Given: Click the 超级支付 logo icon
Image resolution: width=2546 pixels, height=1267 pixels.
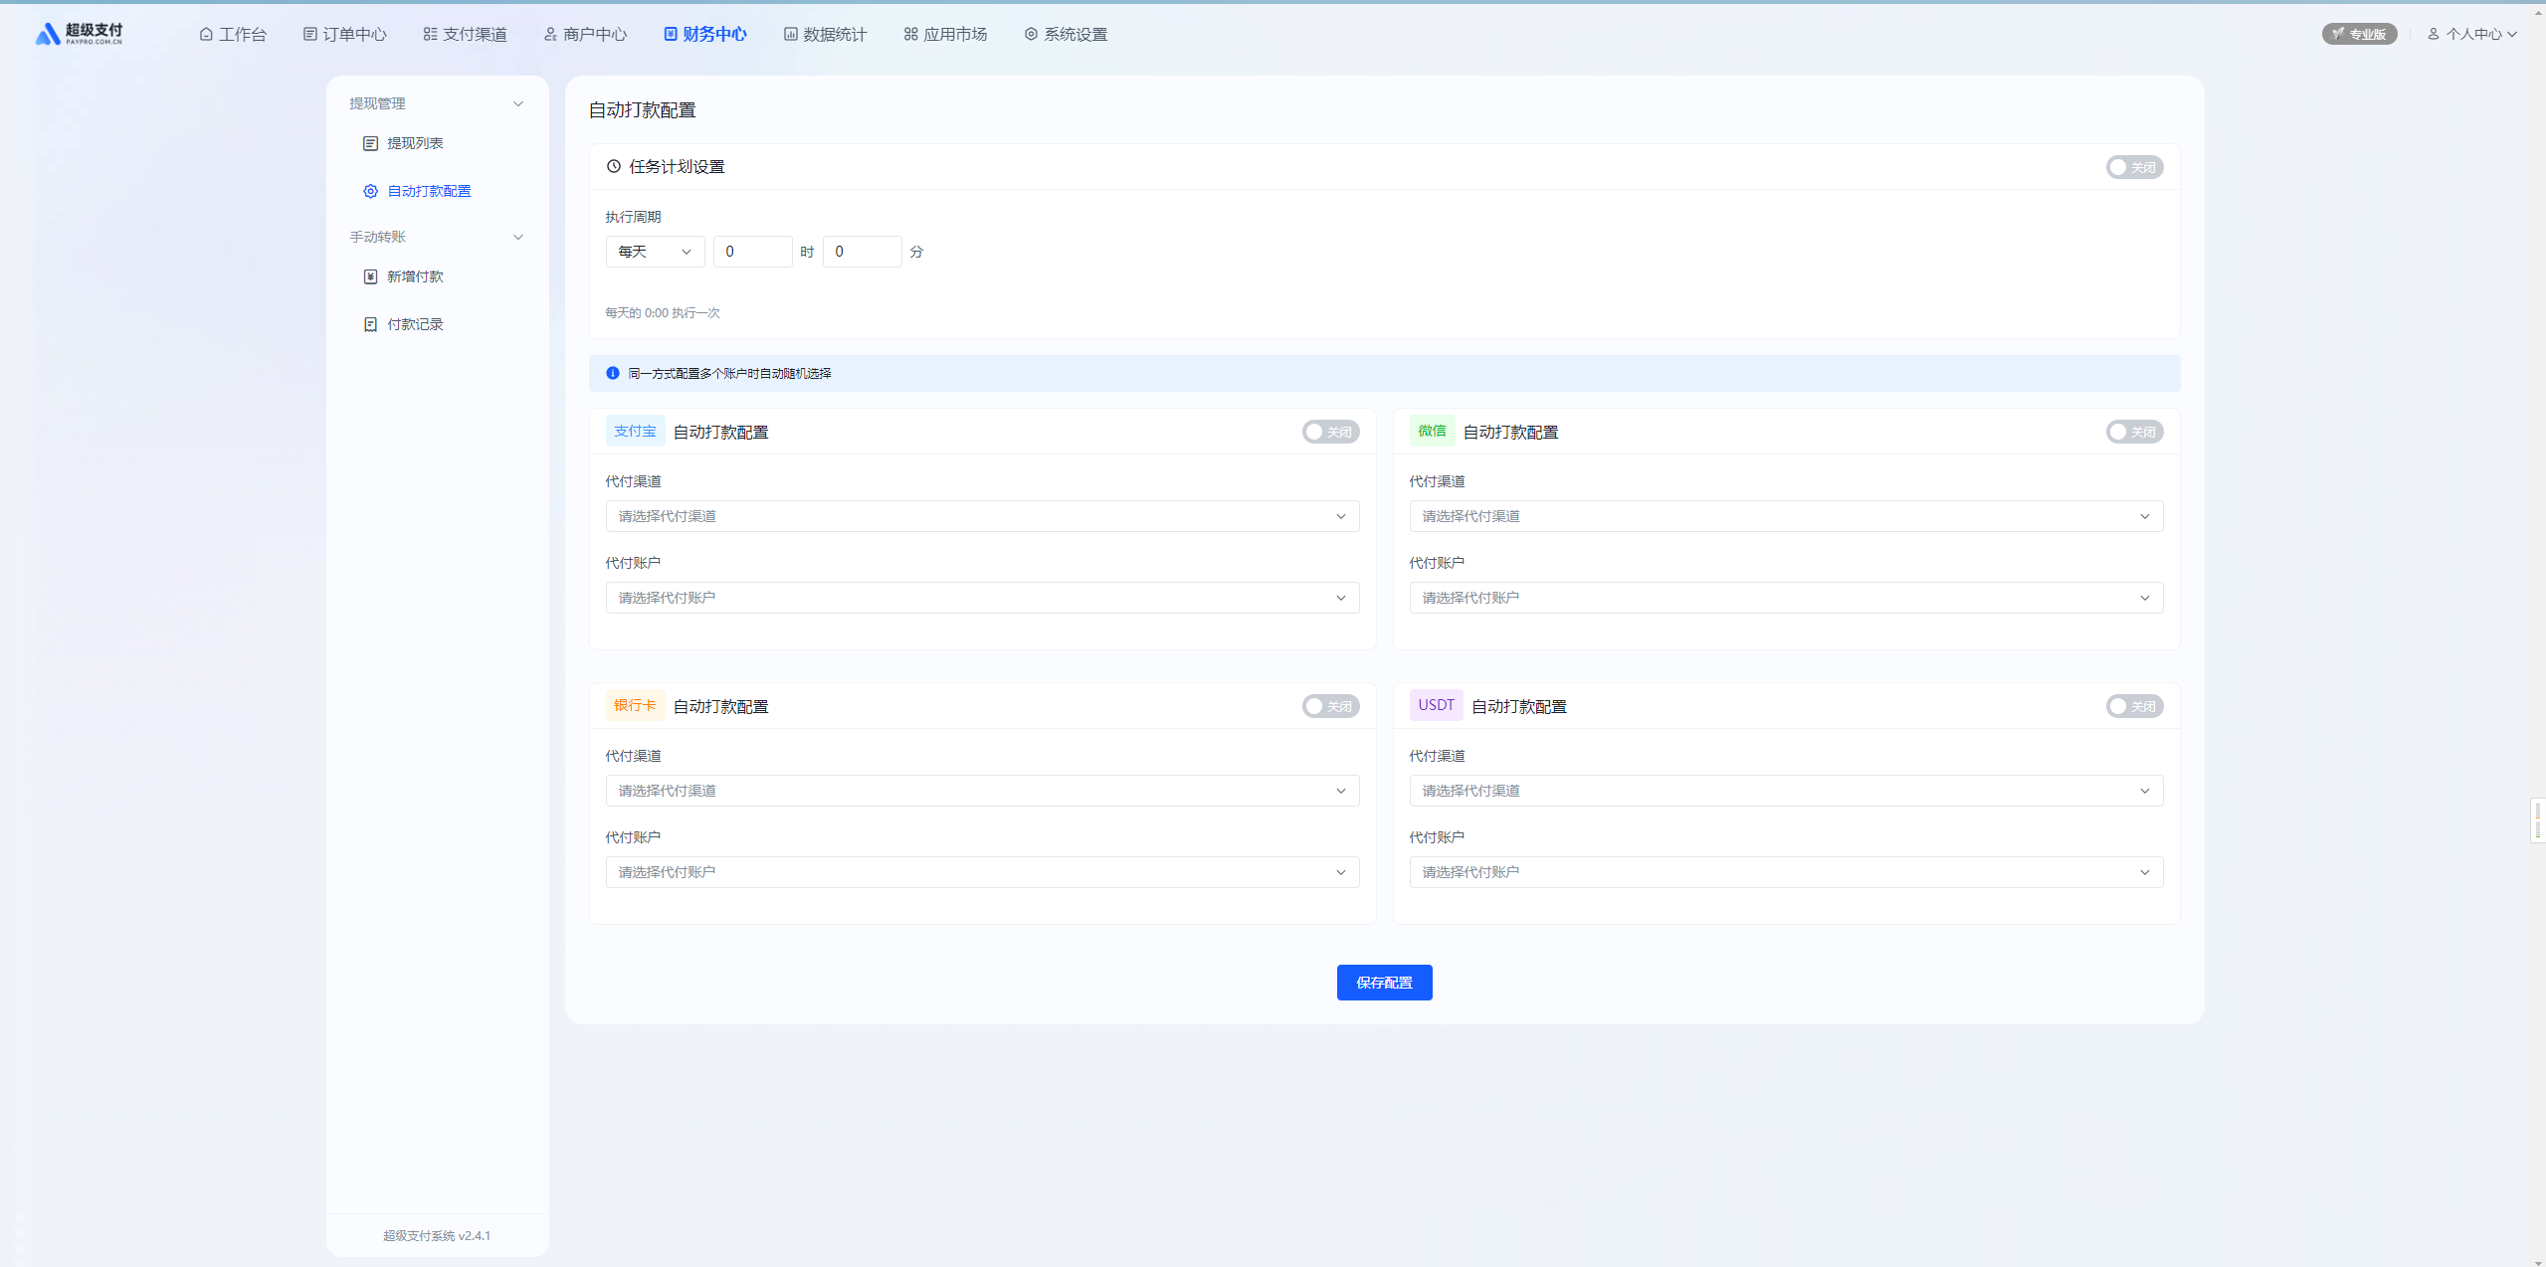Looking at the screenshot, I should [x=47, y=35].
